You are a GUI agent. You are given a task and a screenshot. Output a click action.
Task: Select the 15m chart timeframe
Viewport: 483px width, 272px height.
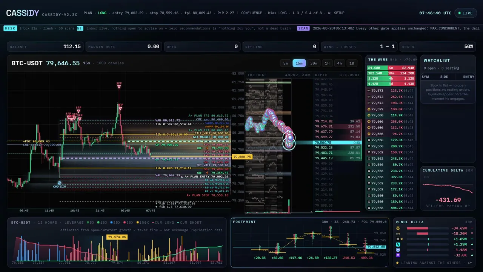(299, 63)
